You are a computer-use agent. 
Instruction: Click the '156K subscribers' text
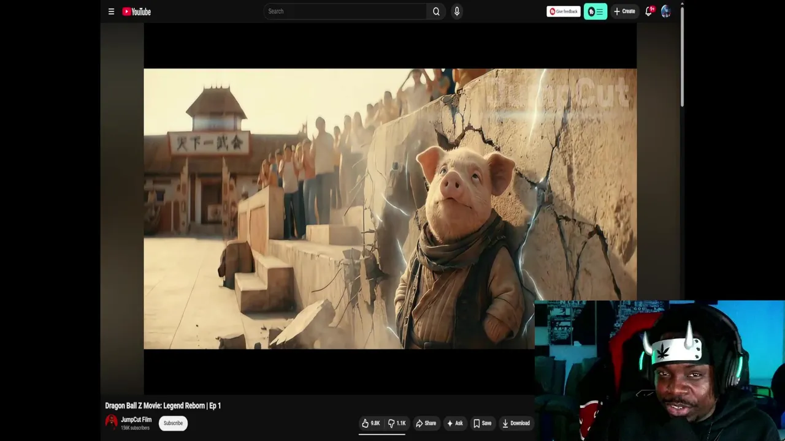click(x=135, y=428)
